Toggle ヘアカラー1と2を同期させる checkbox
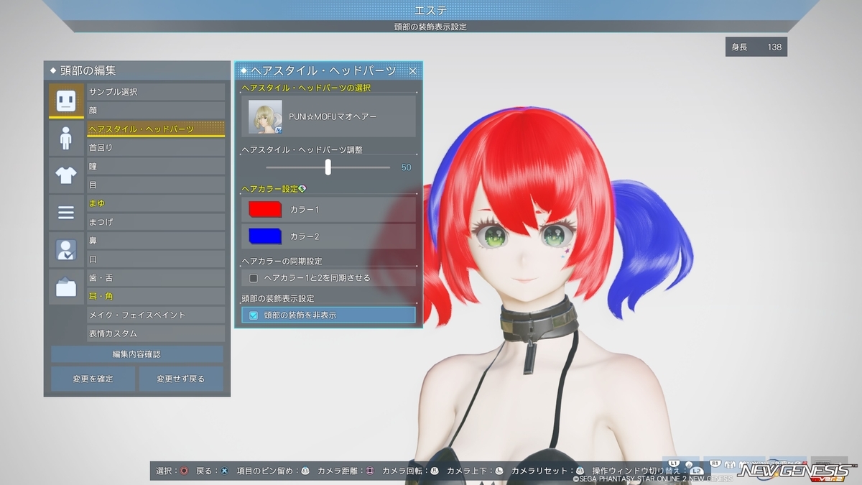862x485 pixels. [x=253, y=277]
